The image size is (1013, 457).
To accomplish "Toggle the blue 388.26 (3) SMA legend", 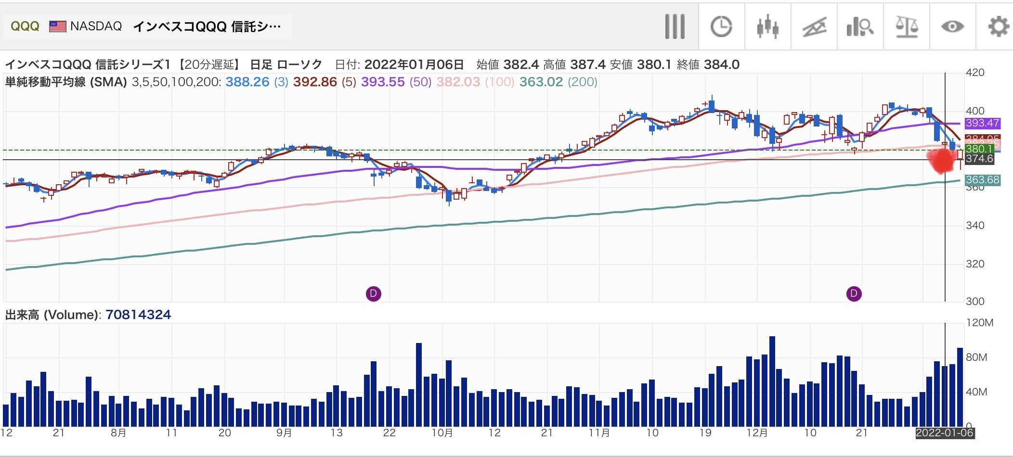I will click(257, 82).
